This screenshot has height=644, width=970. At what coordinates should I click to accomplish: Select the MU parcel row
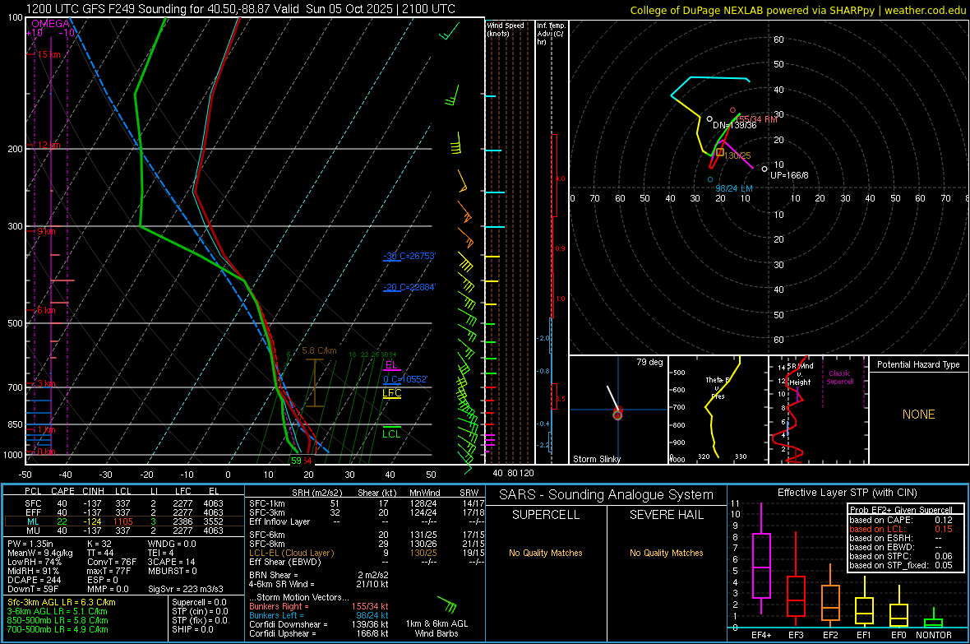(124, 530)
